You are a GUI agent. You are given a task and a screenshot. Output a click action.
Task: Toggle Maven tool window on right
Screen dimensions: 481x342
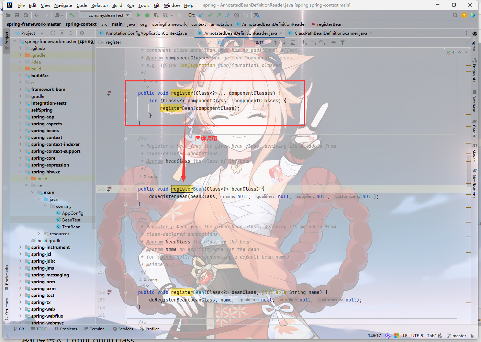474,153
